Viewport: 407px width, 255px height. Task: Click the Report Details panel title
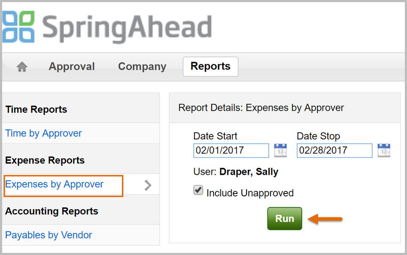[x=261, y=108]
